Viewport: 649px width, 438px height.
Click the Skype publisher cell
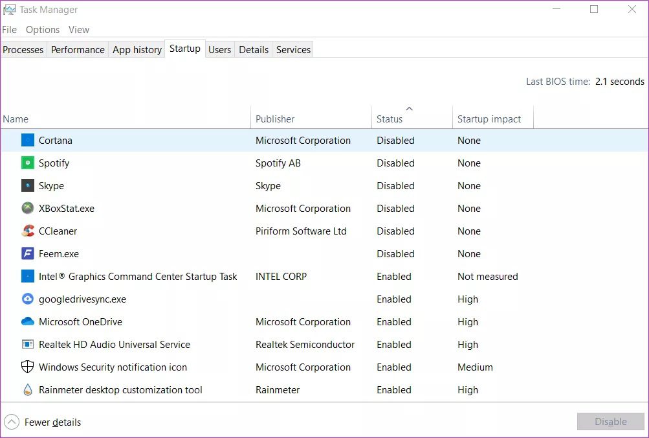coord(268,186)
